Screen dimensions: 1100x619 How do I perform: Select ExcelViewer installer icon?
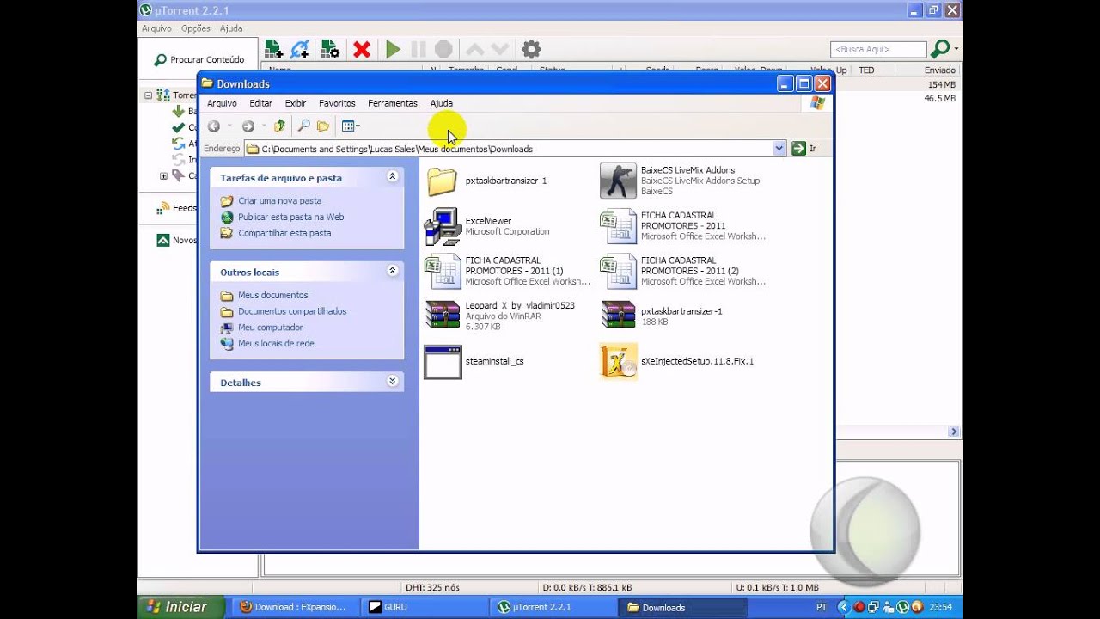tap(443, 226)
